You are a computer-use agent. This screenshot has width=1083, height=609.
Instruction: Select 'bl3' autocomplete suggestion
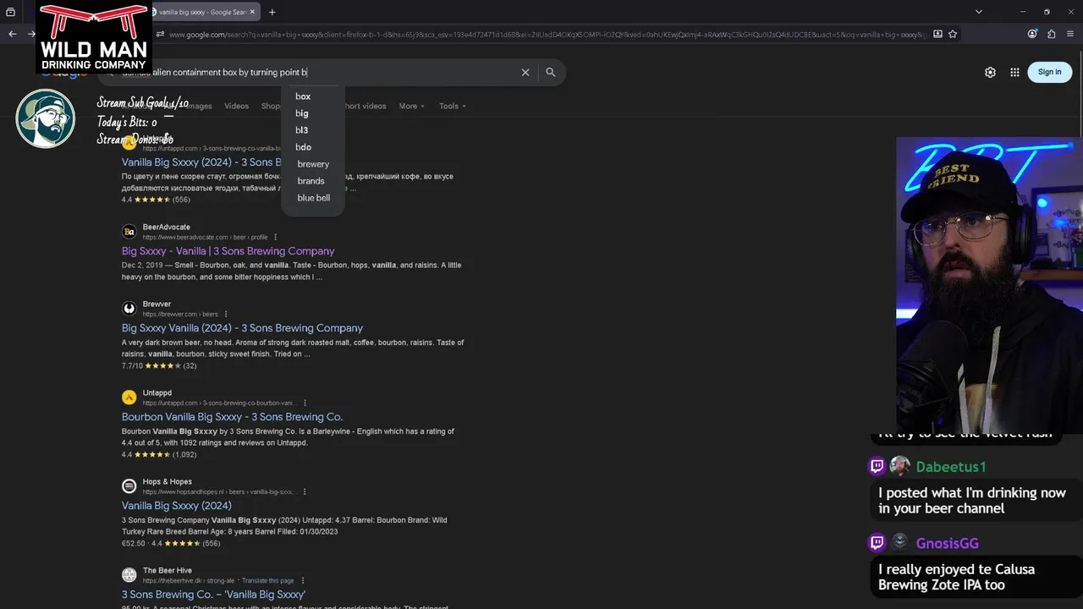302,130
